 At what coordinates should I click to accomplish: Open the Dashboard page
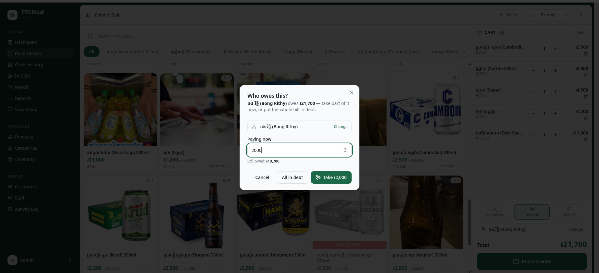40,42
